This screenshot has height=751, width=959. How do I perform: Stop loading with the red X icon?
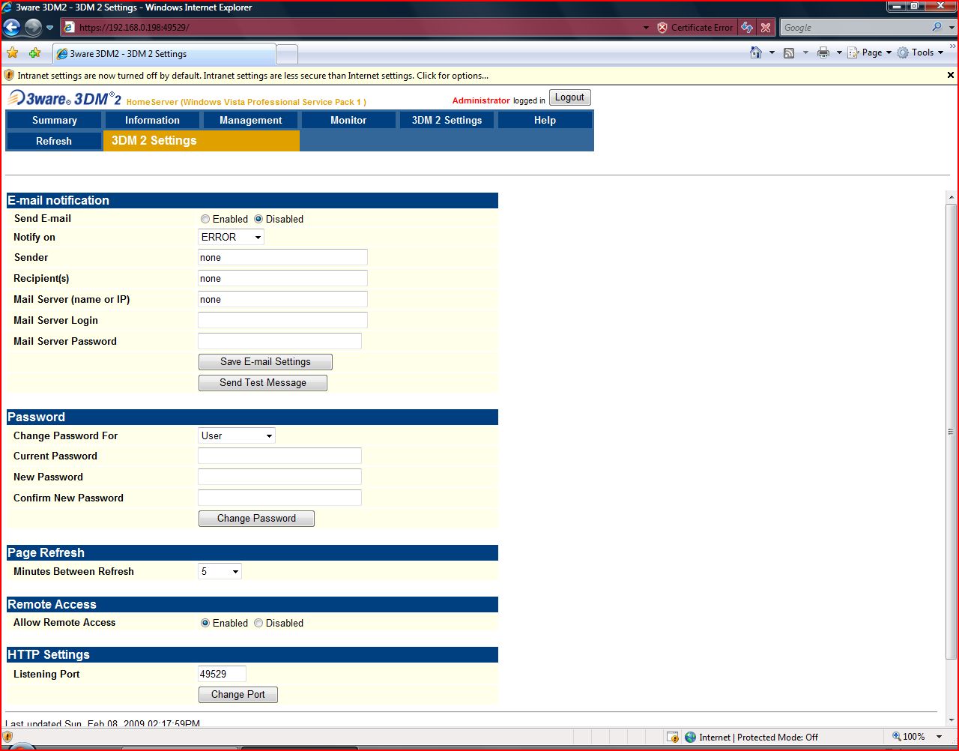pos(765,28)
